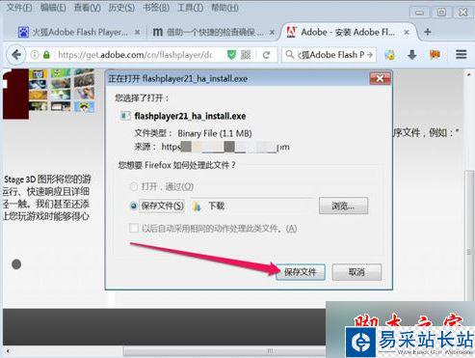Screen dimensions: 475x358
Task: Open the 编辑(E) menu
Action: (53, 7)
